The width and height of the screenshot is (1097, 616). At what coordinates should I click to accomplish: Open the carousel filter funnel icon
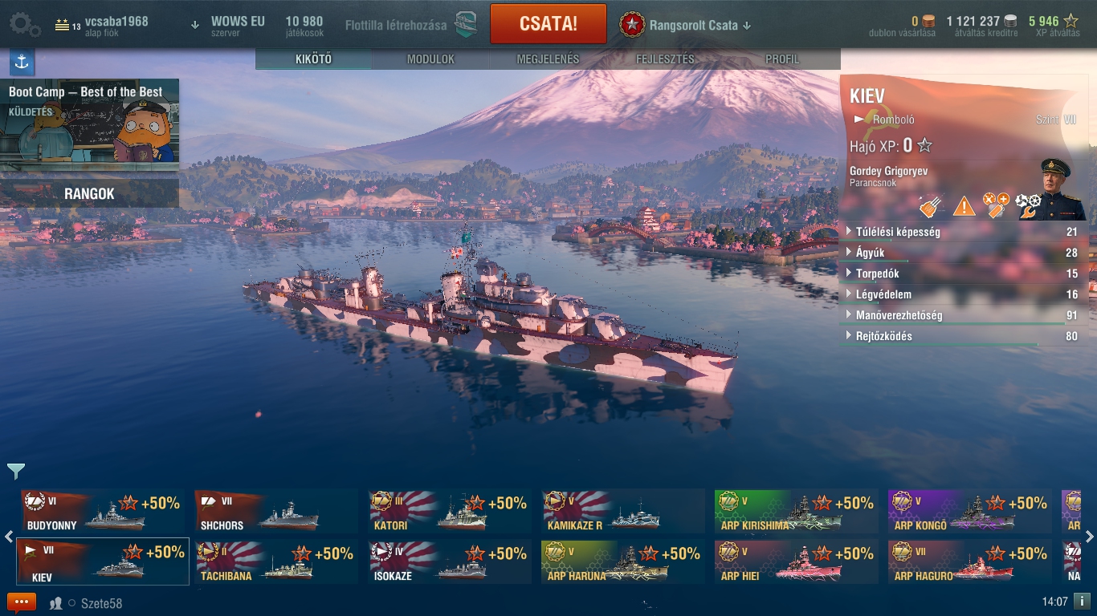(x=15, y=472)
